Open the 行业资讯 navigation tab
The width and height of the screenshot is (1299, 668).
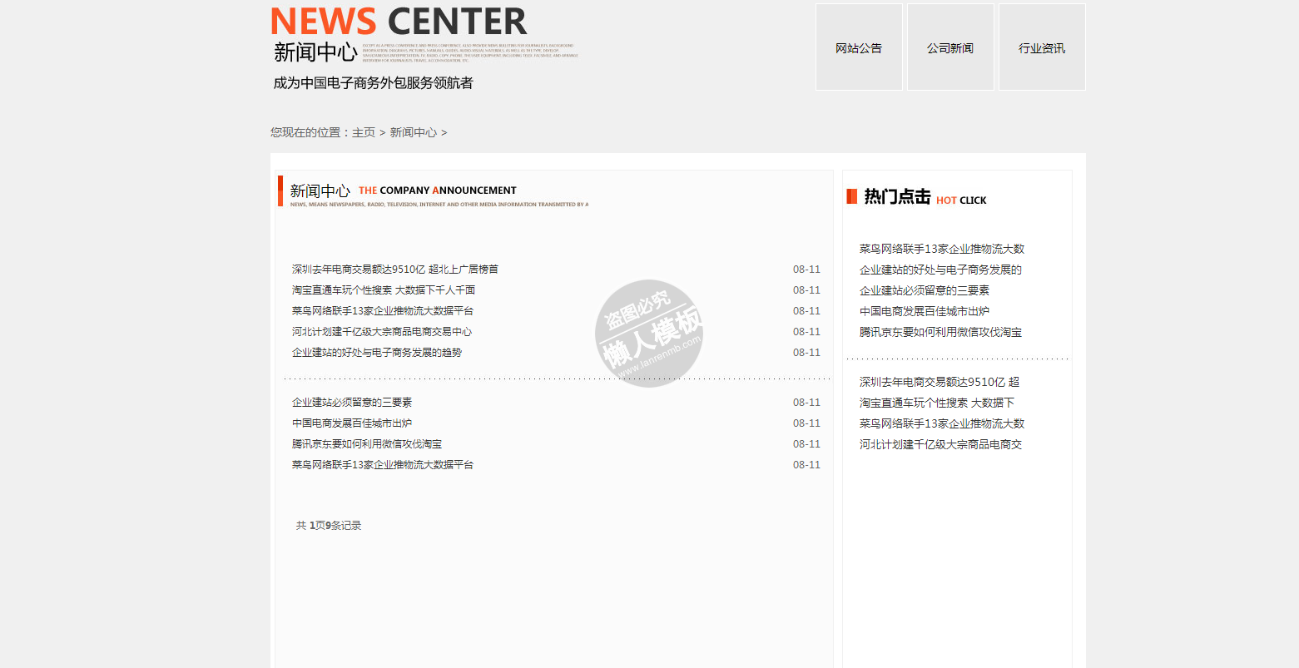[1042, 47]
